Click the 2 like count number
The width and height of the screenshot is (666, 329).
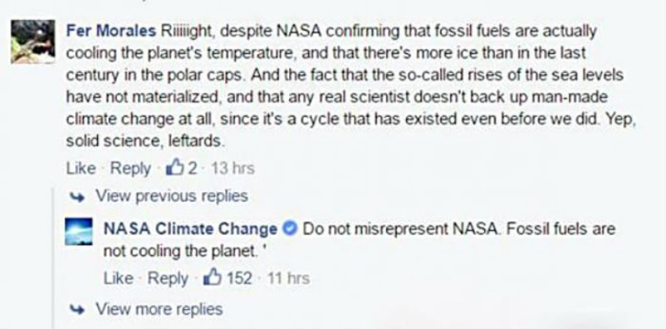[193, 168]
